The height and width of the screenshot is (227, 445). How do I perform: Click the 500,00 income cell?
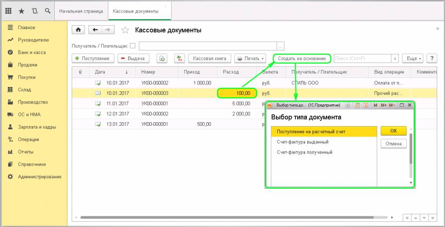click(x=198, y=124)
